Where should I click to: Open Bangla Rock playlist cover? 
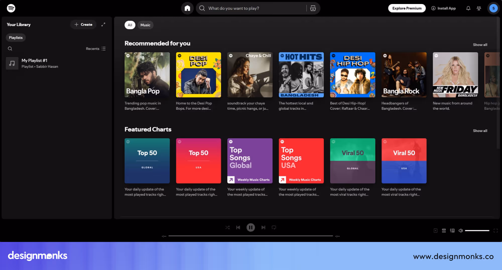pyautogui.click(x=404, y=75)
